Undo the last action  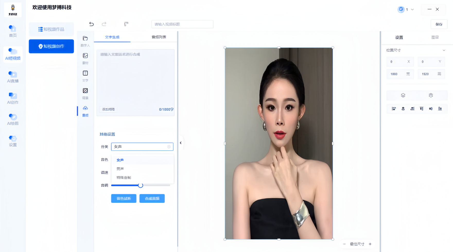[91, 24]
